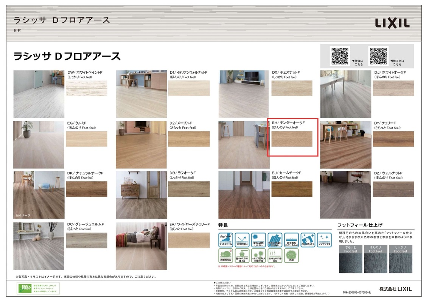Image resolution: width=429 pixels, height=302 pixels.
Task: Click the EA ワイドローズチェリーF bedroom photo
Action: [141, 246]
